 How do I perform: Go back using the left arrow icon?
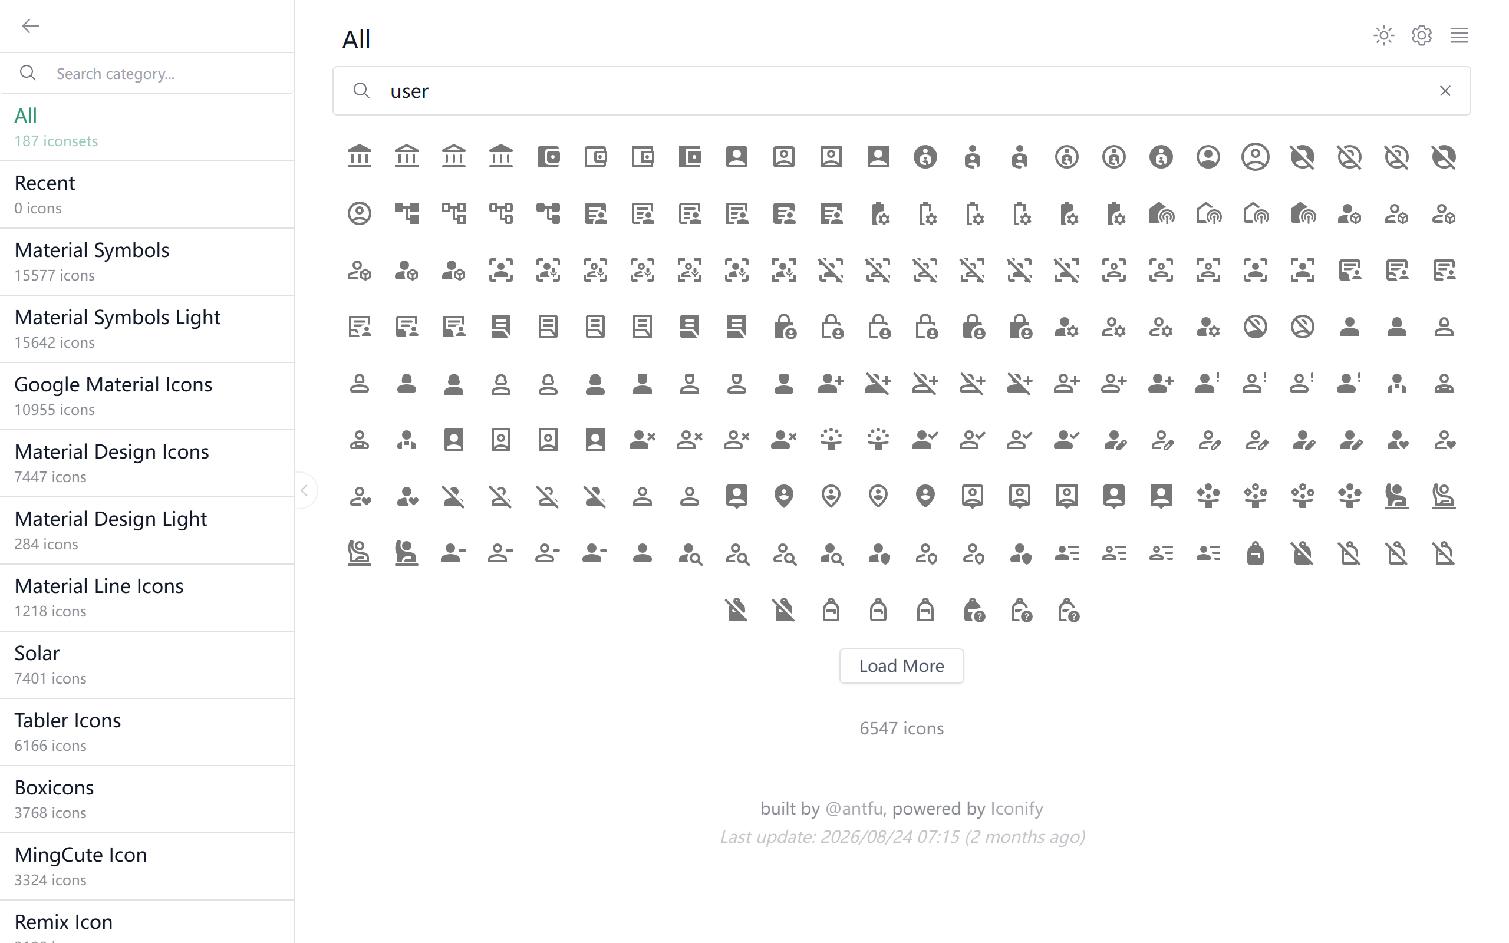point(31,25)
